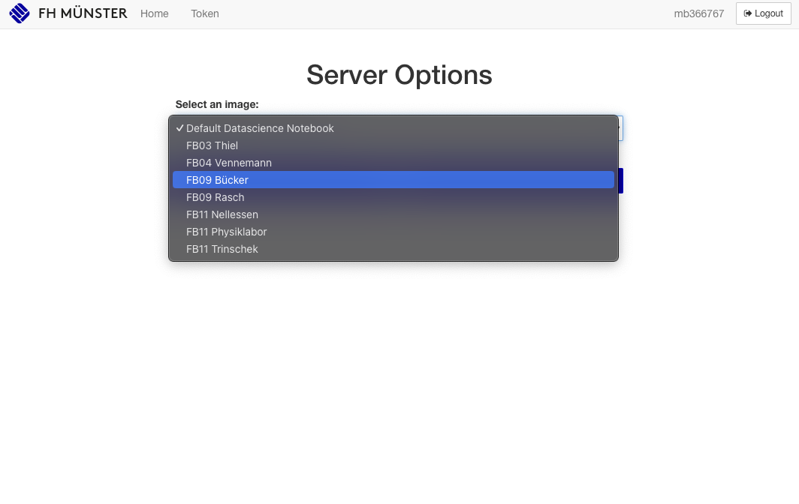Click the 'Select an image:' label
Viewport: 799px width, 504px height.
point(217,104)
